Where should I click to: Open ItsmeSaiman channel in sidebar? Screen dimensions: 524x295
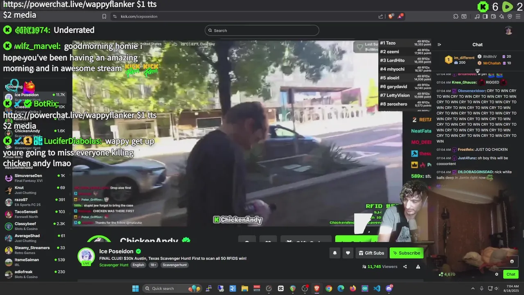tap(35, 262)
